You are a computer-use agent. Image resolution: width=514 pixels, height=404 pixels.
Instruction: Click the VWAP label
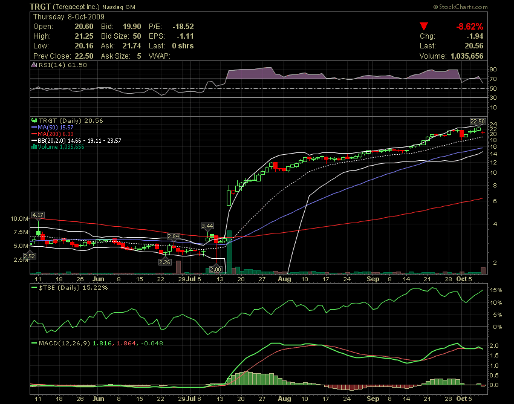tap(159, 56)
